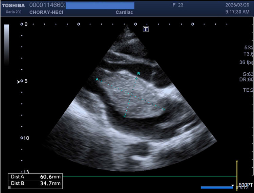Click caliper B bottom cross marker
The image size is (254, 193).
click(x=125, y=116)
